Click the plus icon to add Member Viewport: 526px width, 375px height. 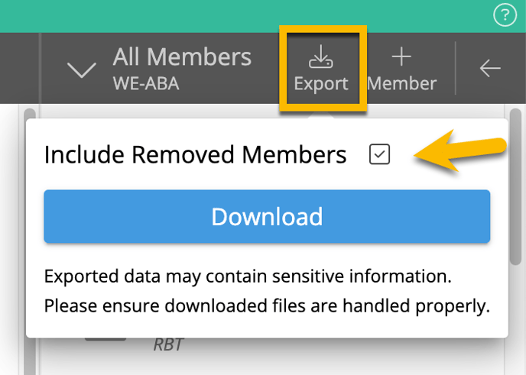click(401, 57)
